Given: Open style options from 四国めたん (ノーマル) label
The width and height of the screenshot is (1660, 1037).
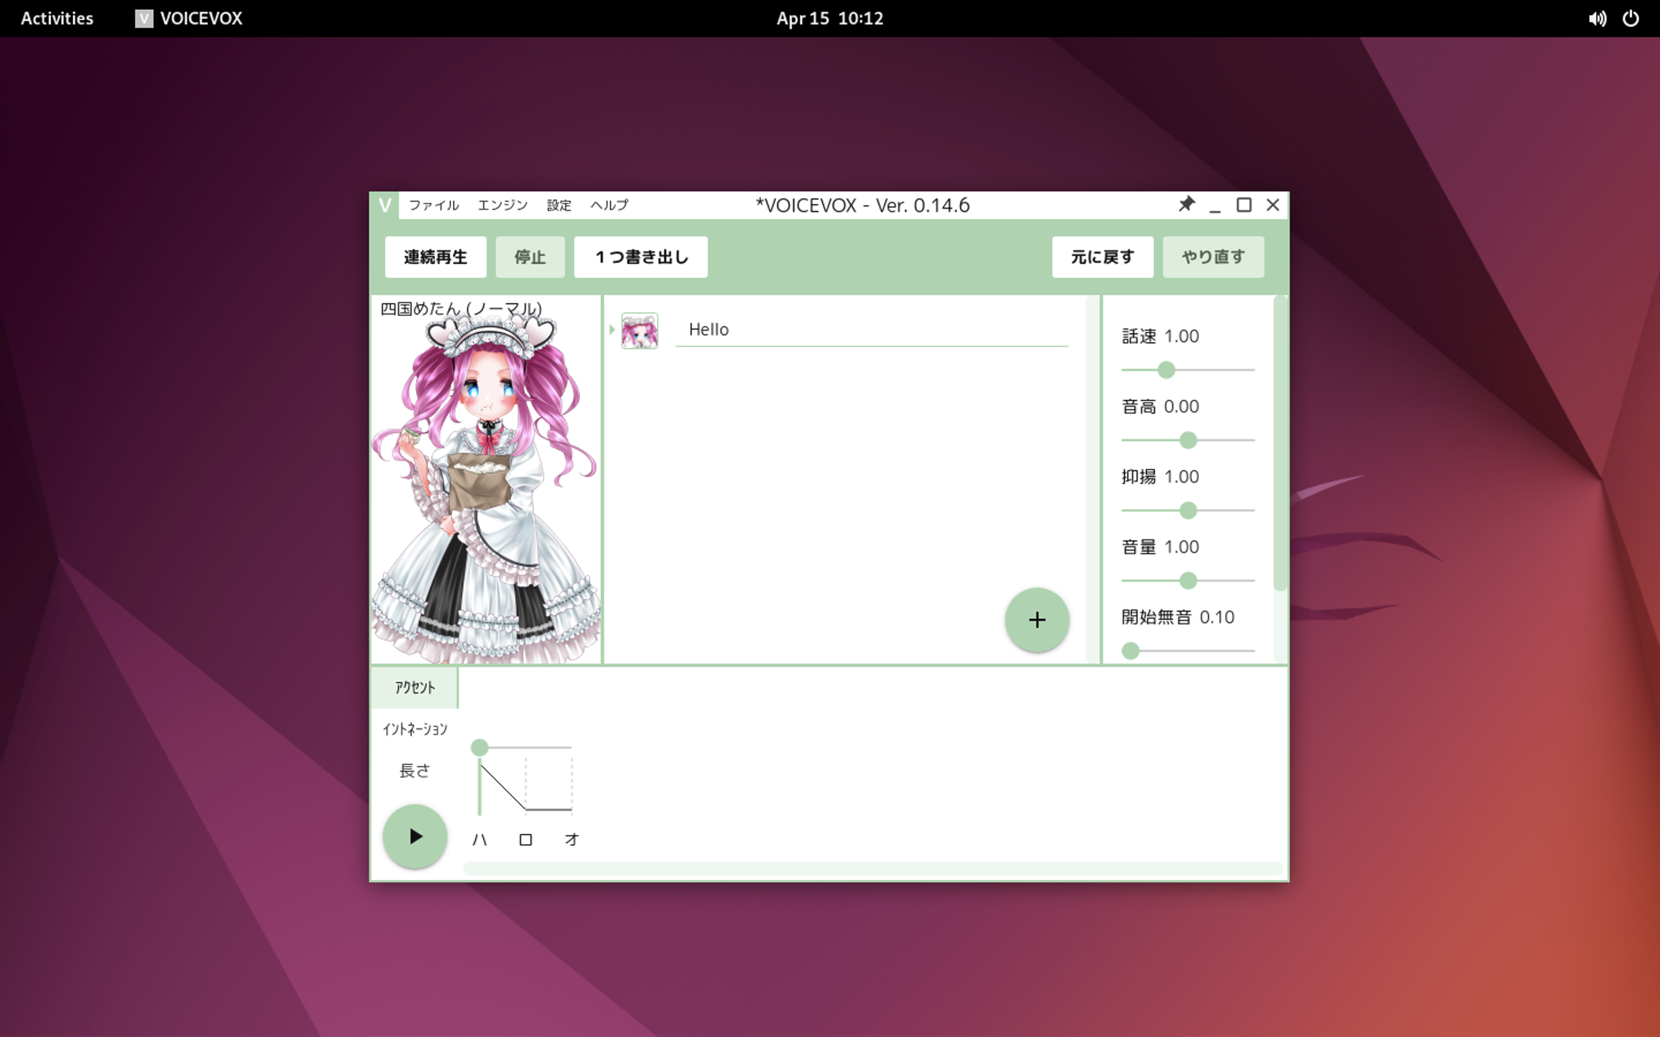Looking at the screenshot, I should point(461,309).
